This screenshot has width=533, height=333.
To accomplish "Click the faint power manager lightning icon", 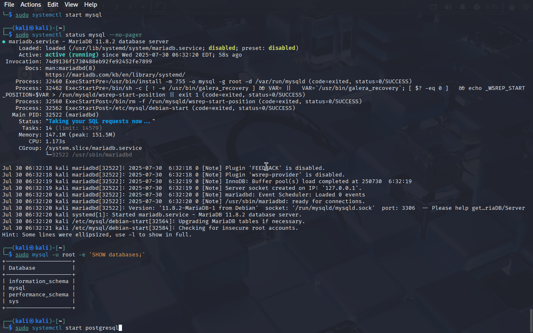I will tap(477, 7).
